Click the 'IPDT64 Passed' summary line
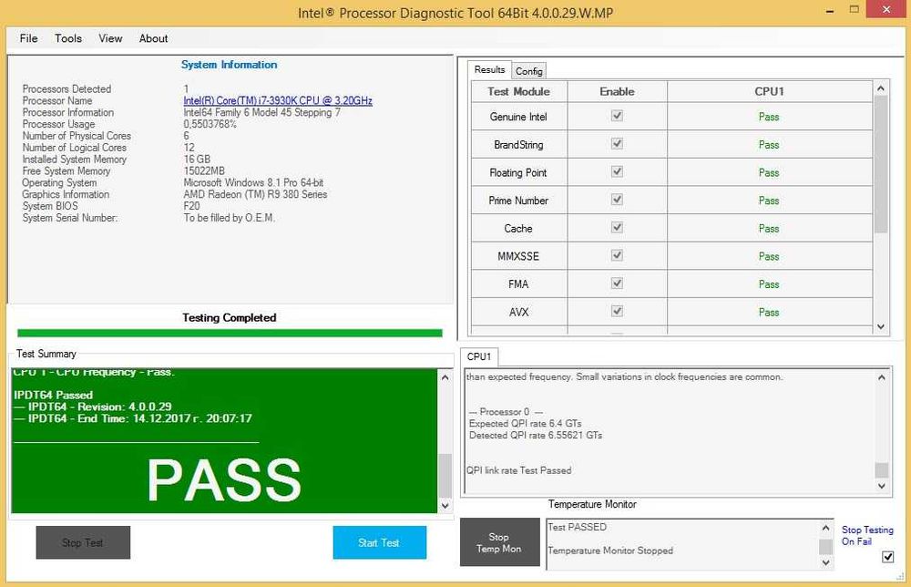 pos(54,395)
